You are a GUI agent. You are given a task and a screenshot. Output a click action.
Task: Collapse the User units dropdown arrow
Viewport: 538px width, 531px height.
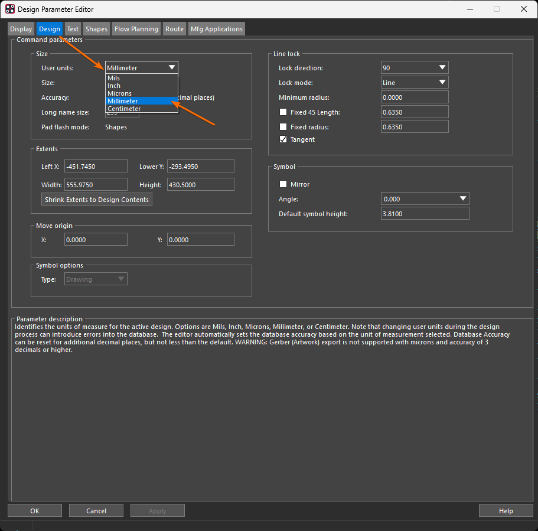171,68
